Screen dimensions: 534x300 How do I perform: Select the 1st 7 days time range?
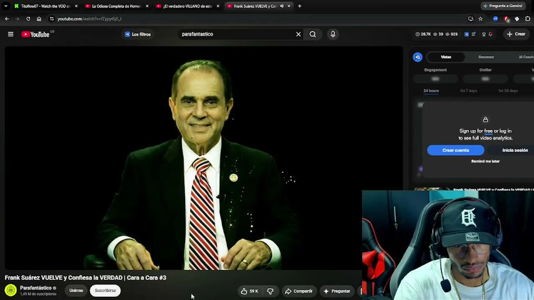click(x=469, y=91)
